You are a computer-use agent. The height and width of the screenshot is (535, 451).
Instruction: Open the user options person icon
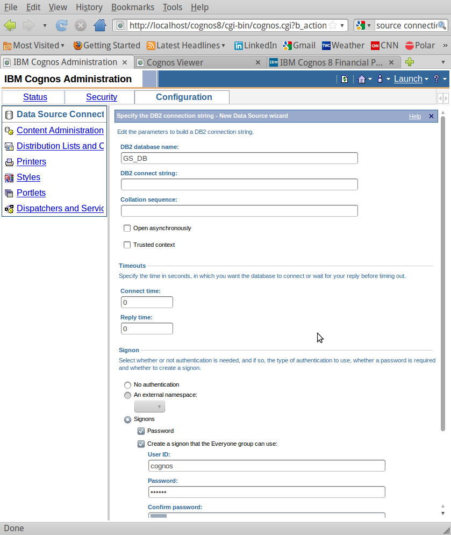[380, 79]
